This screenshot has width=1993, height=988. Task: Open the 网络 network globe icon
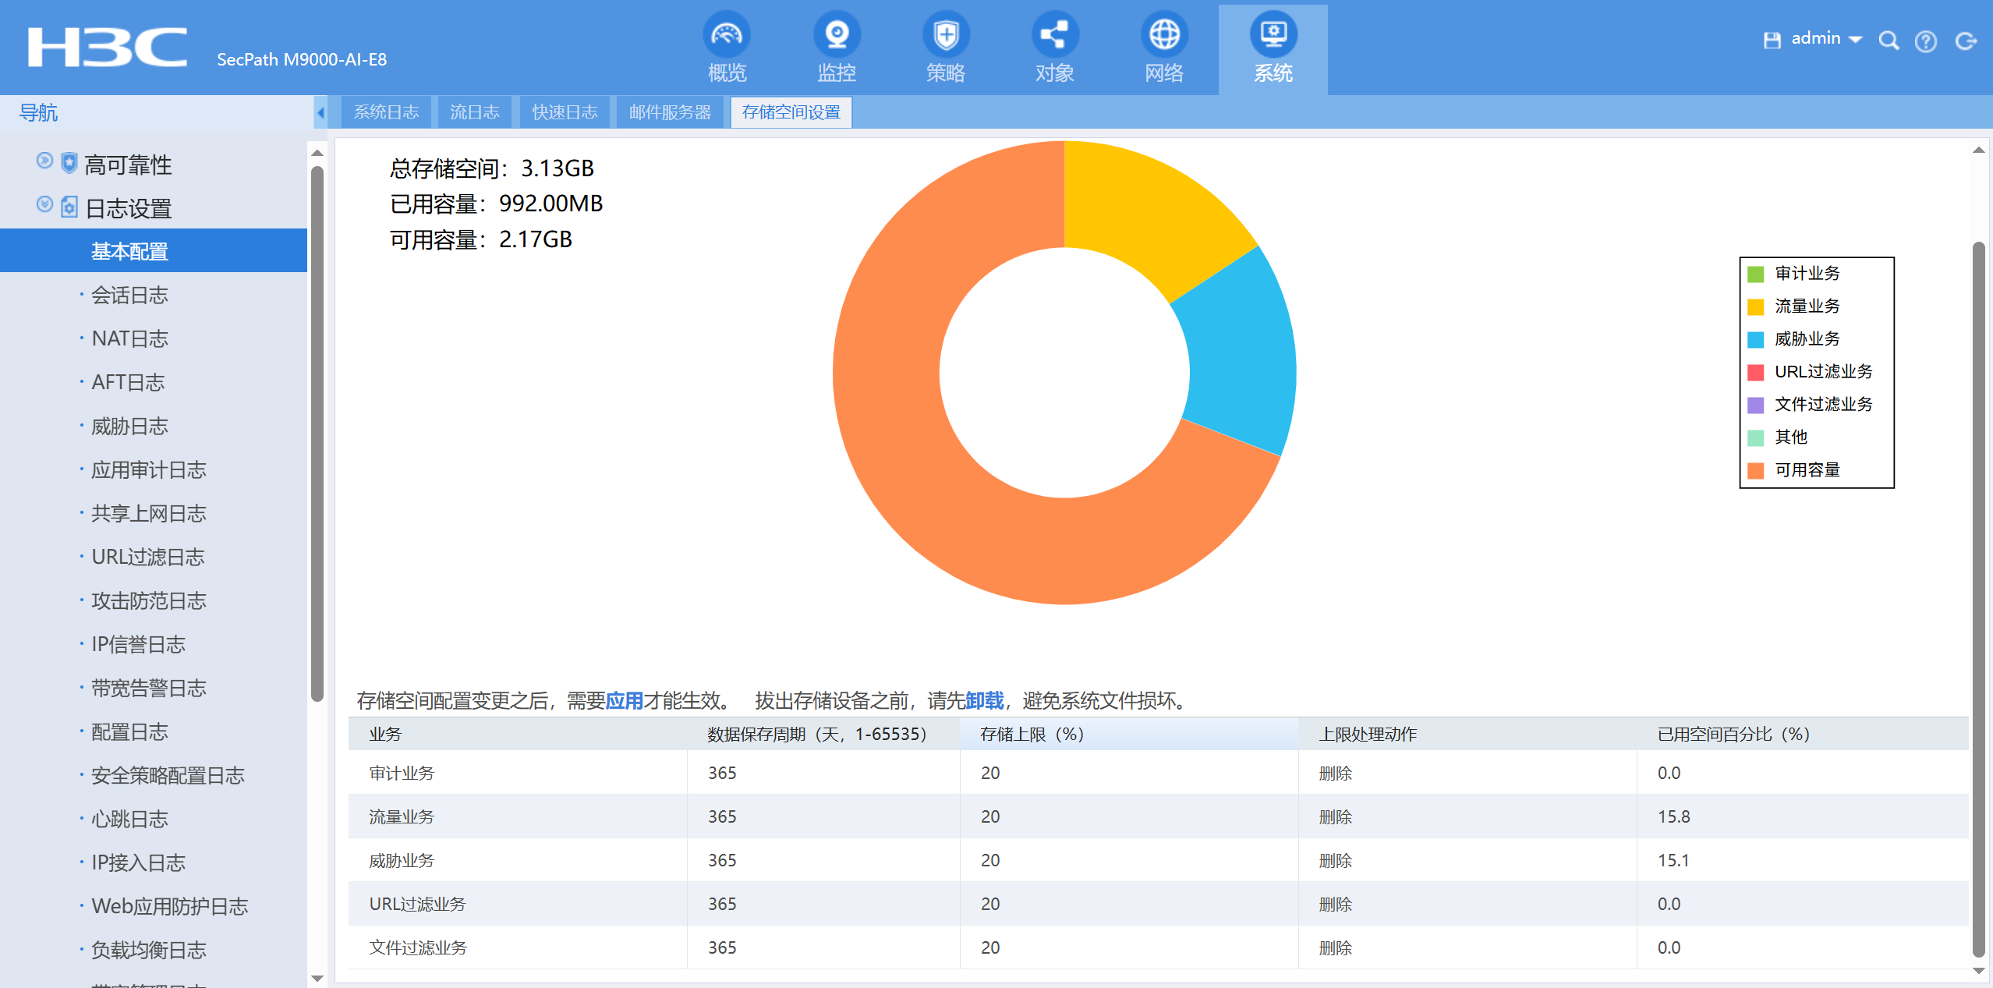tap(1163, 35)
